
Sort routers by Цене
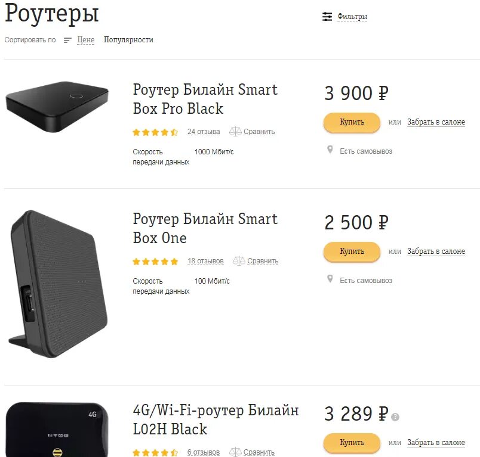[x=86, y=40]
